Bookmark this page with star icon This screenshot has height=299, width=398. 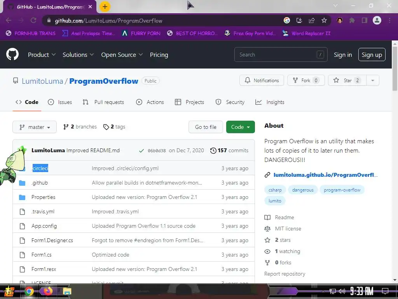(324, 20)
